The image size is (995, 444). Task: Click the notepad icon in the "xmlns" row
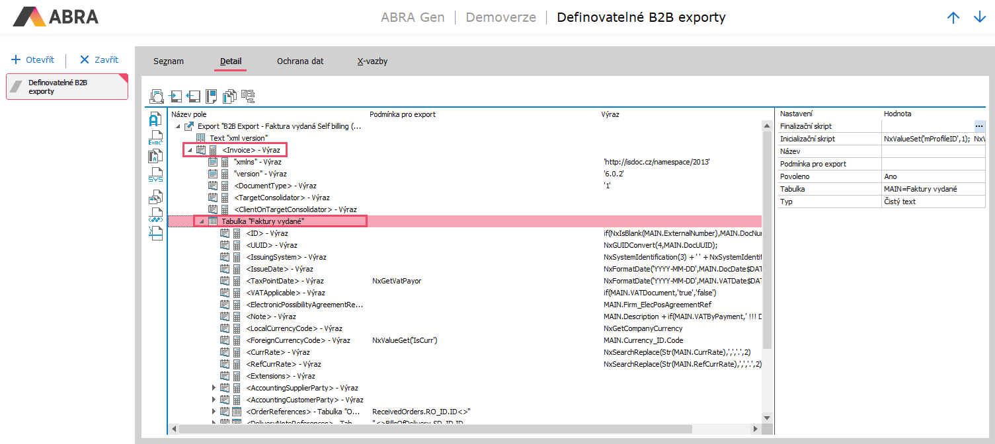coord(213,162)
